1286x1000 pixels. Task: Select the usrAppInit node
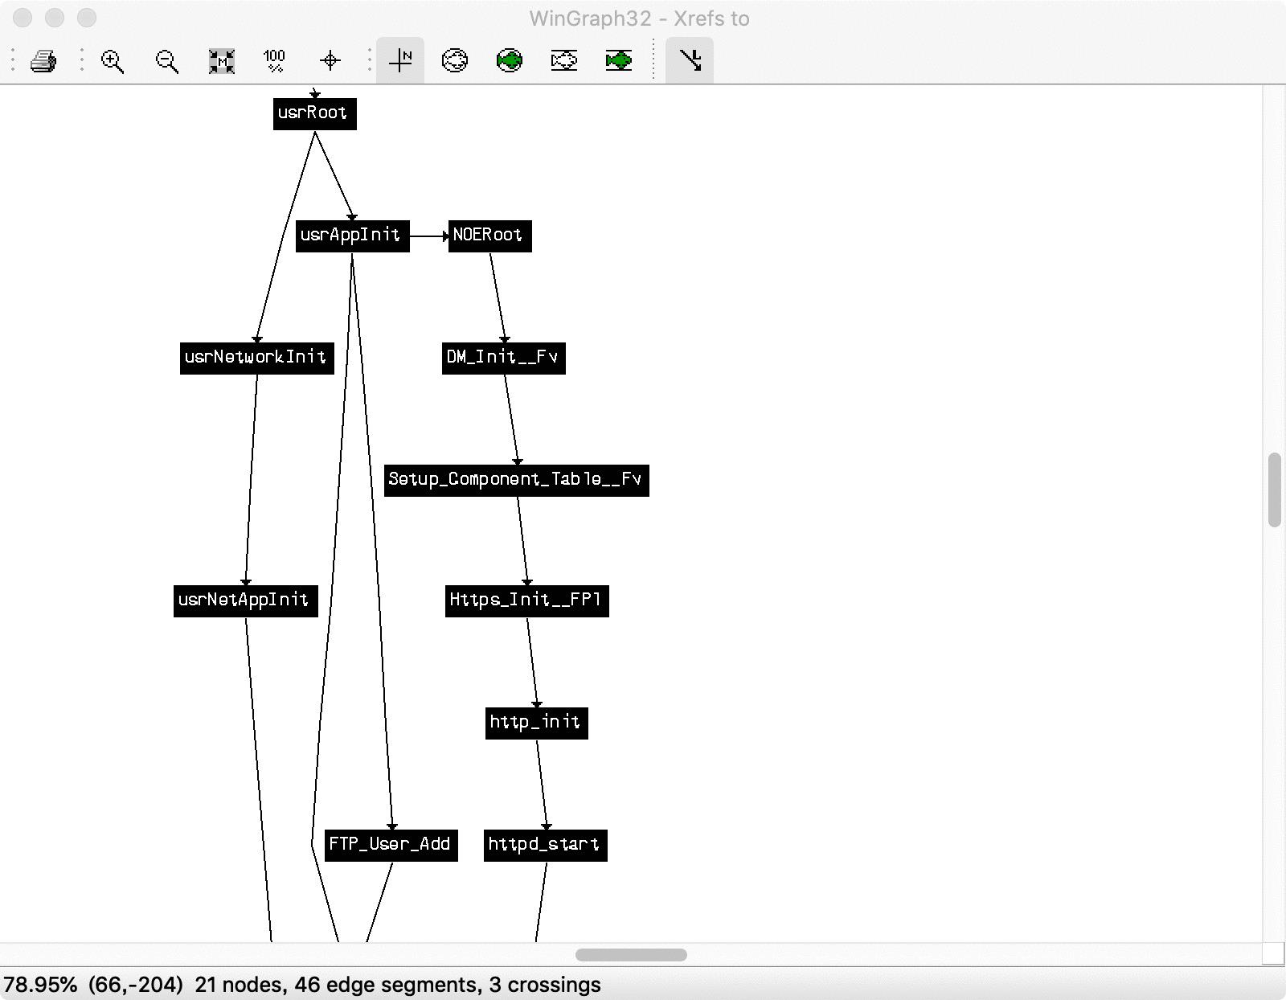point(352,236)
